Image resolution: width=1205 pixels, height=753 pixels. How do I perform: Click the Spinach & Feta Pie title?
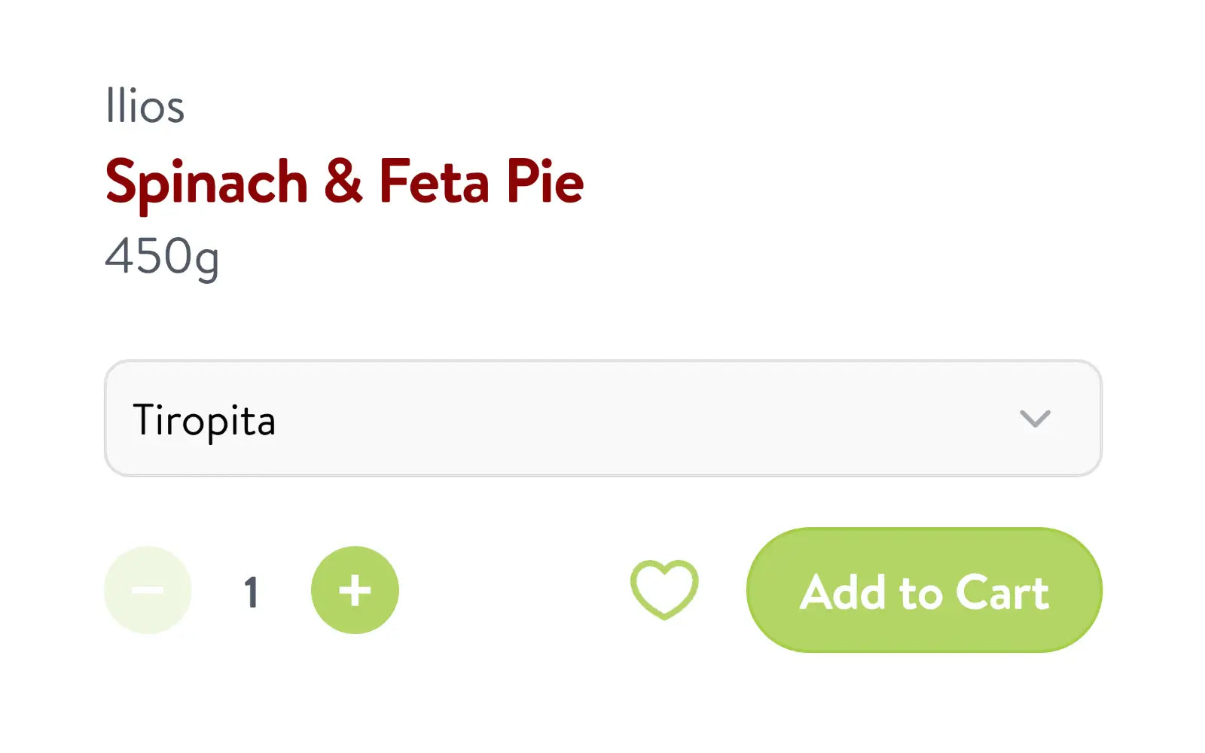(344, 181)
